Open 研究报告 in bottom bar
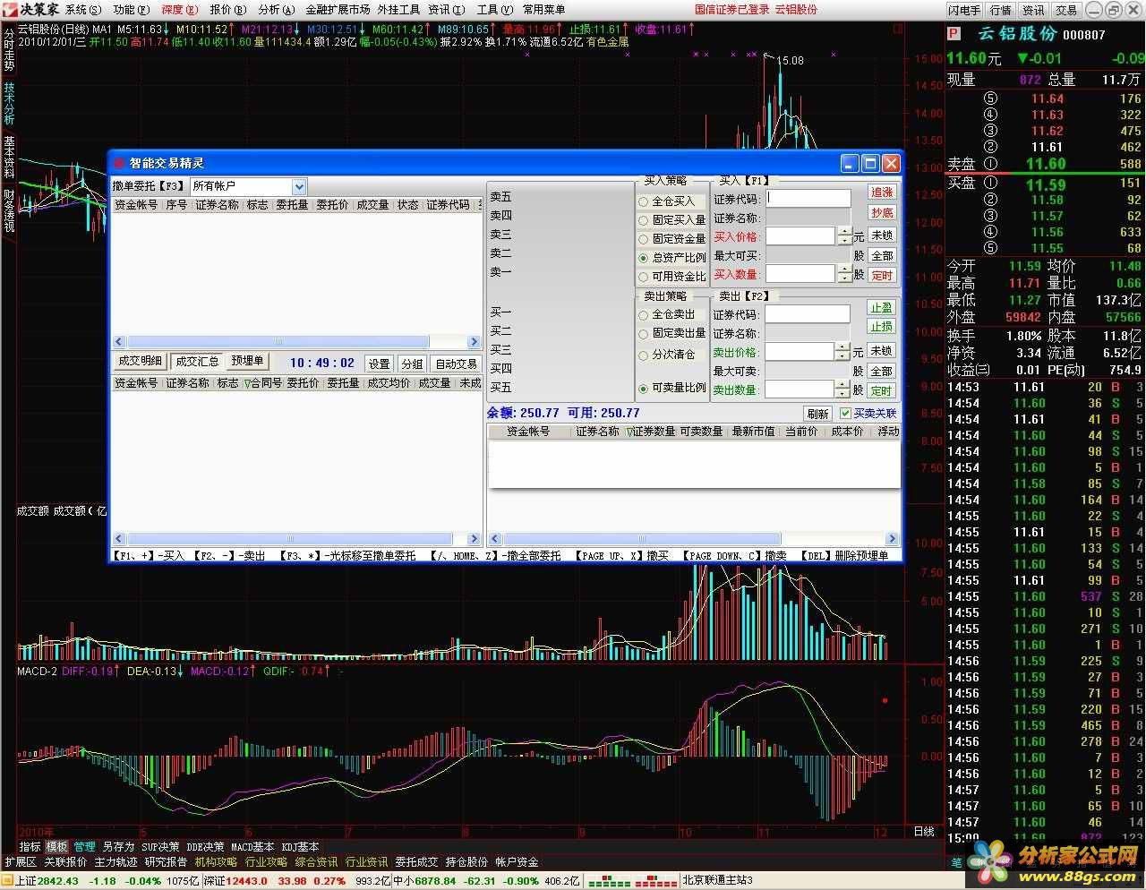1146x890 pixels. [167, 861]
